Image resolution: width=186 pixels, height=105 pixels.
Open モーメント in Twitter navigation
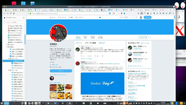tap(62, 17)
